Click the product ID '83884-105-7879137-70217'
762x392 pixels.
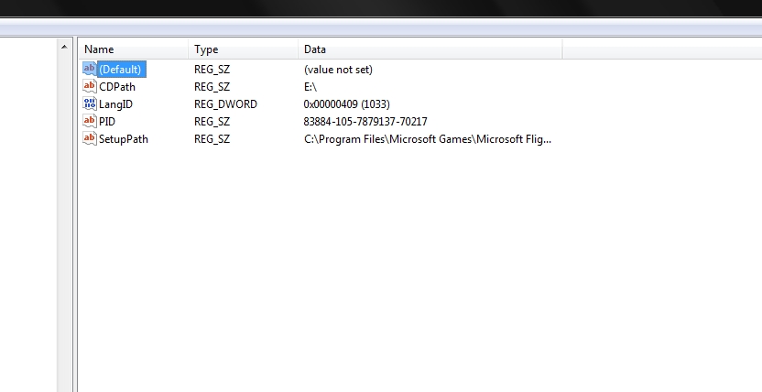pyautogui.click(x=365, y=122)
